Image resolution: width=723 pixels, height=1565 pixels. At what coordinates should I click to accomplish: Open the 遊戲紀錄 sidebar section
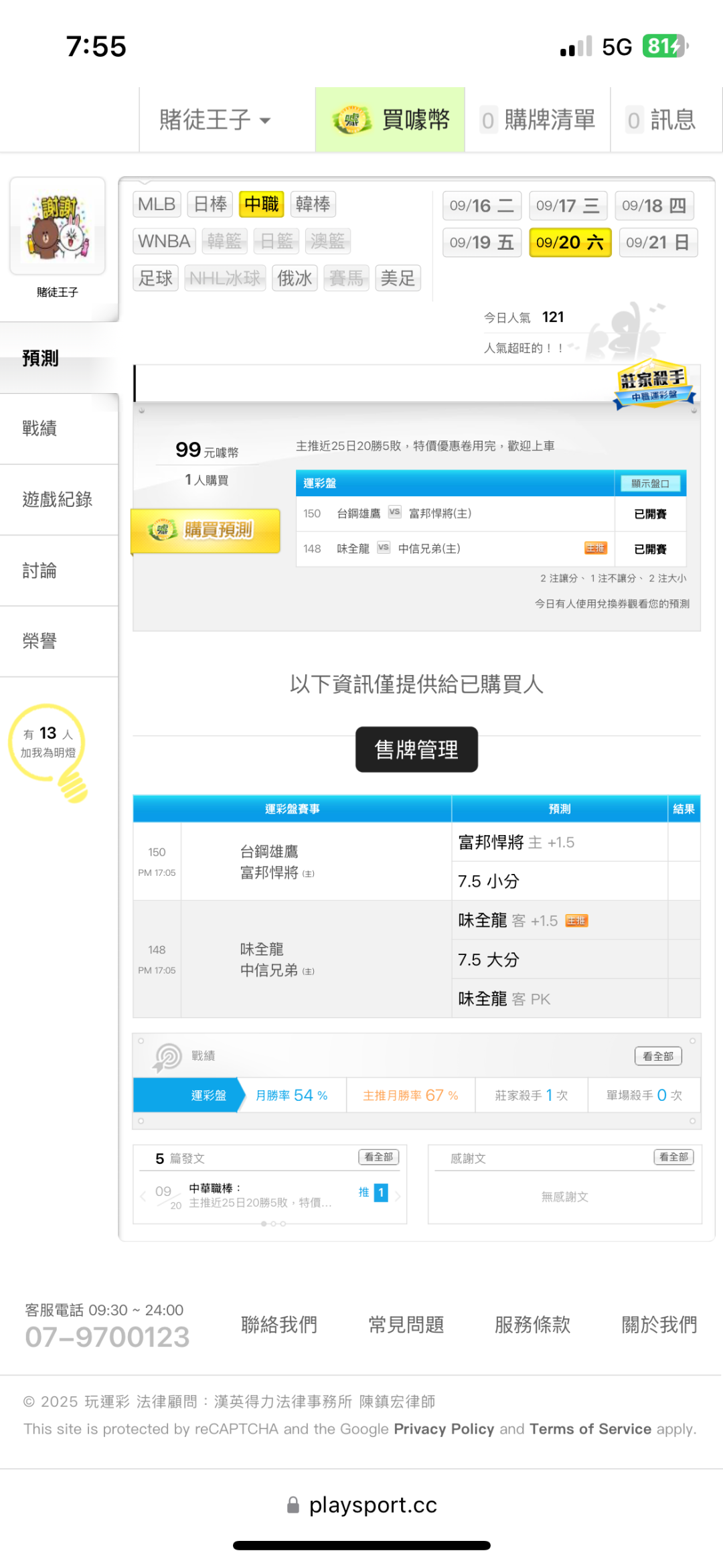59,500
